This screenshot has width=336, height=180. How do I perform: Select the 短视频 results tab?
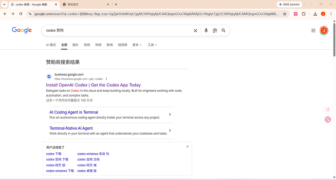click(x=123, y=45)
